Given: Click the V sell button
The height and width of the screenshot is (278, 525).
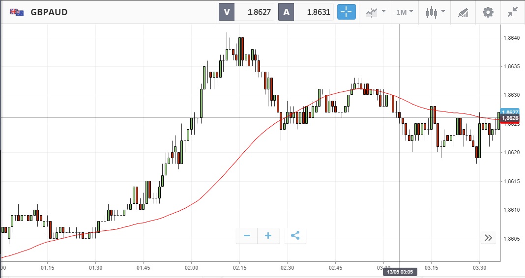Looking at the screenshot, I should [227, 12].
